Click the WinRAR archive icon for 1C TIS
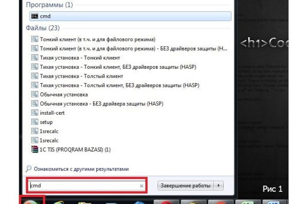Viewport: 307px width, 204px height. coord(35,149)
